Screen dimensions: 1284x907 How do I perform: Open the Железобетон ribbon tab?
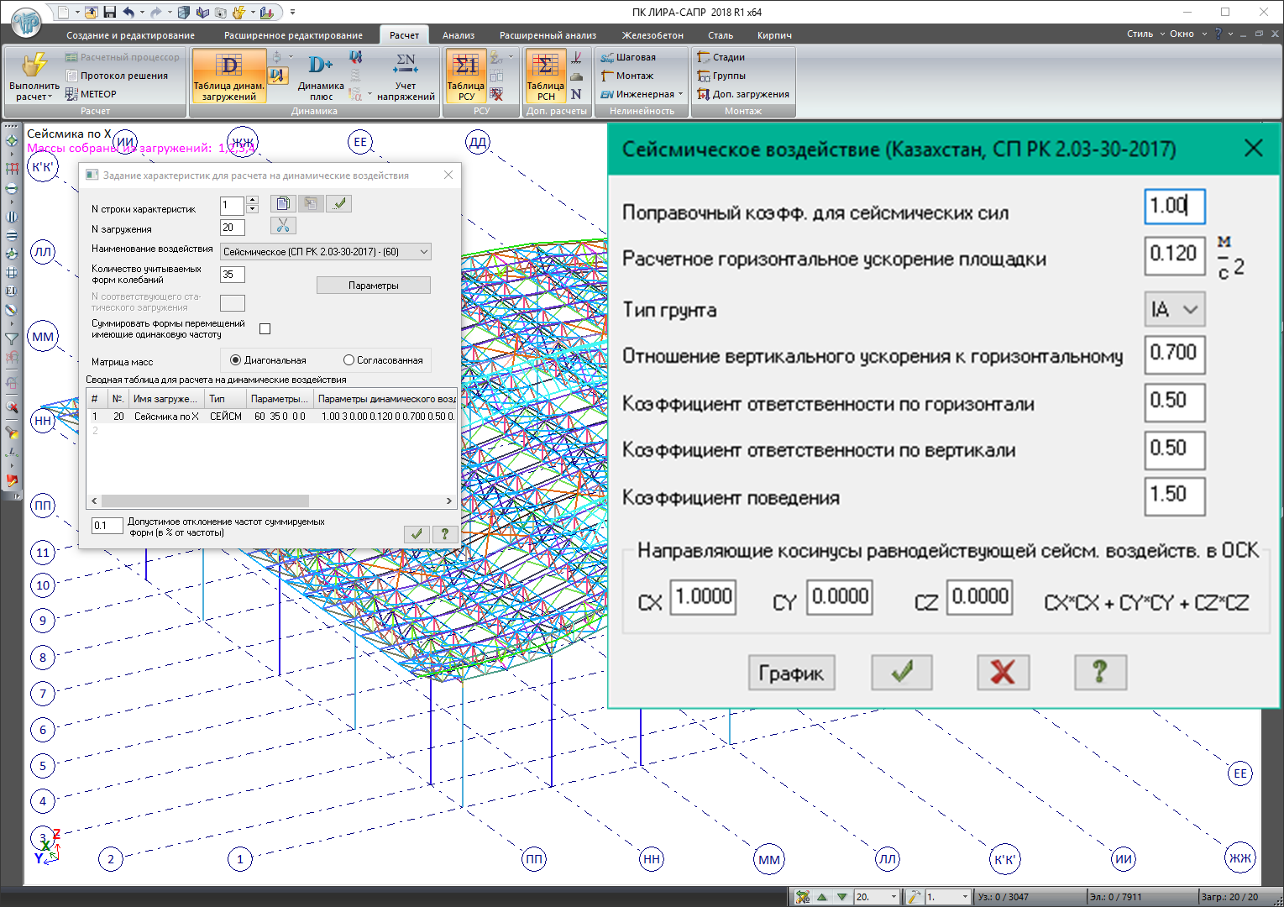point(652,35)
